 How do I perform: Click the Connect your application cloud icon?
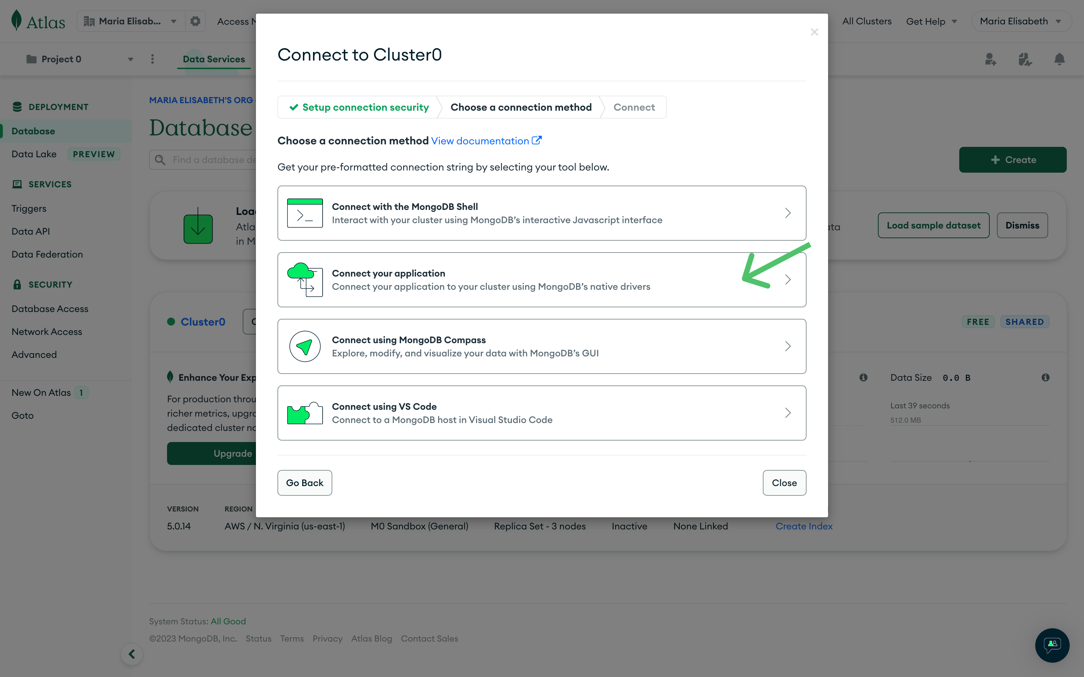click(x=305, y=279)
